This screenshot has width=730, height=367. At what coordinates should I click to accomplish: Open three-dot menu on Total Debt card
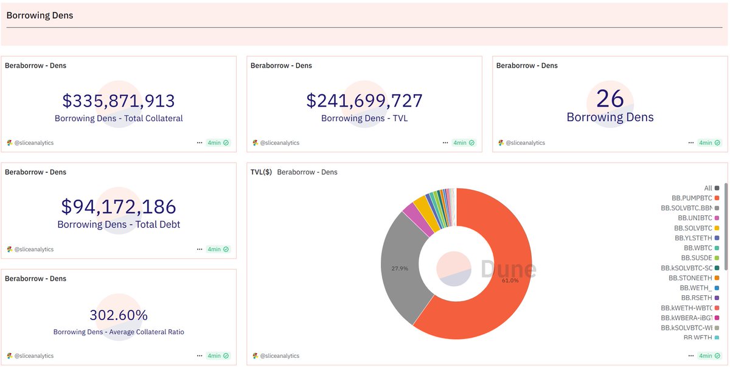click(x=200, y=250)
